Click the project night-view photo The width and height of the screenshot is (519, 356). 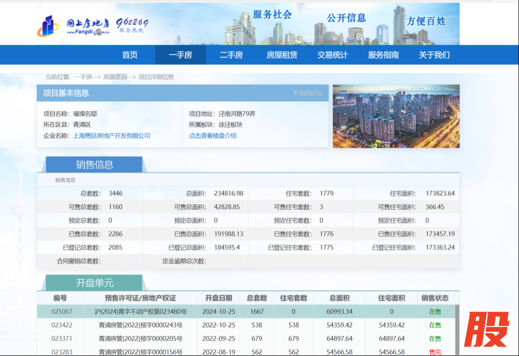(396, 116)
